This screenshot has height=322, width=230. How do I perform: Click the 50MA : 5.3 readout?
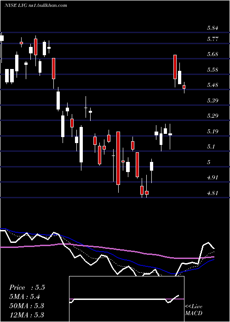pos(27,305)
